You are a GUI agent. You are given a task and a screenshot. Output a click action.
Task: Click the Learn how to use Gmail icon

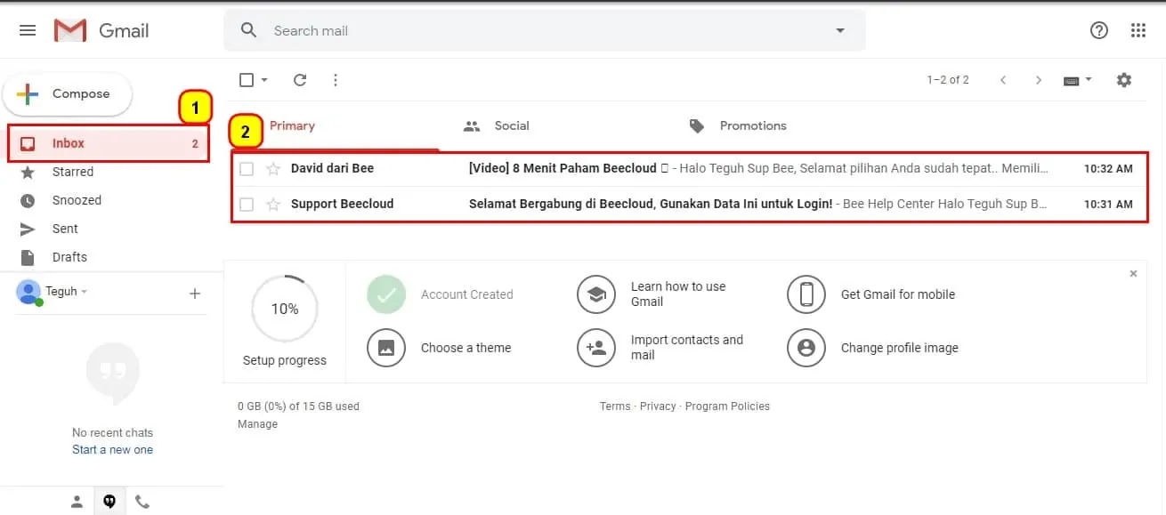pyautogui.click(x=596, y=294)
